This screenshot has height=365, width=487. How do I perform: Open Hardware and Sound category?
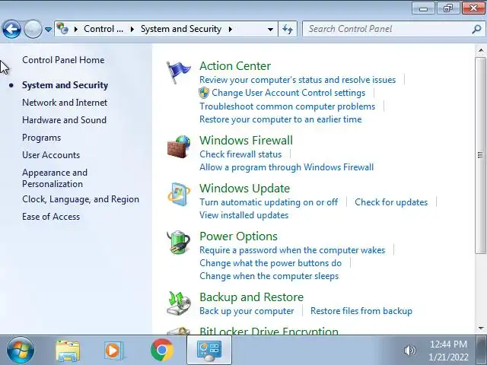click(64, 120)
